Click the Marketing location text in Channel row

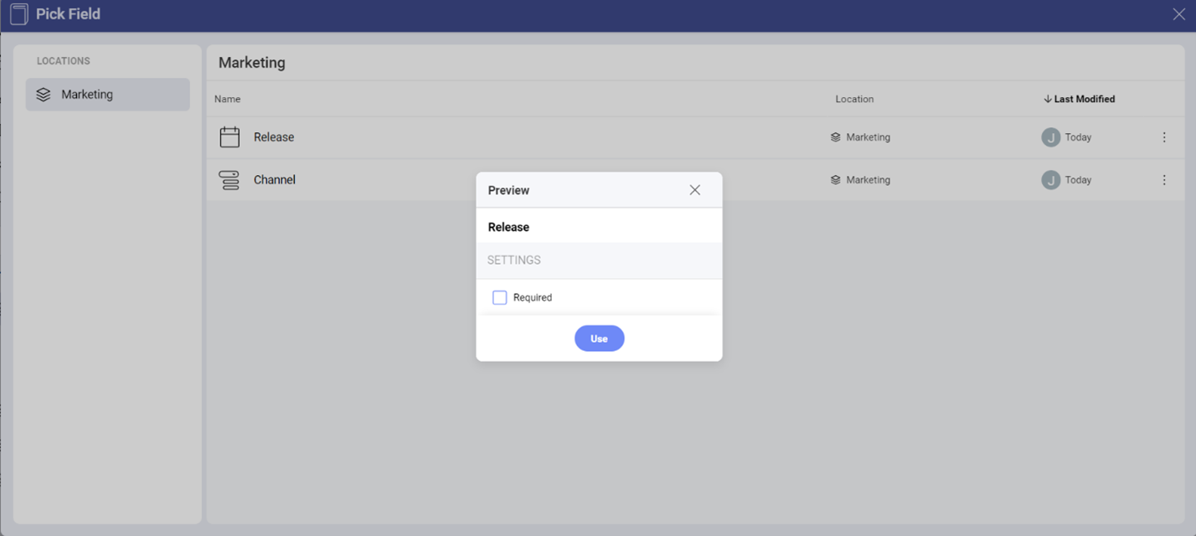point(868,180)
